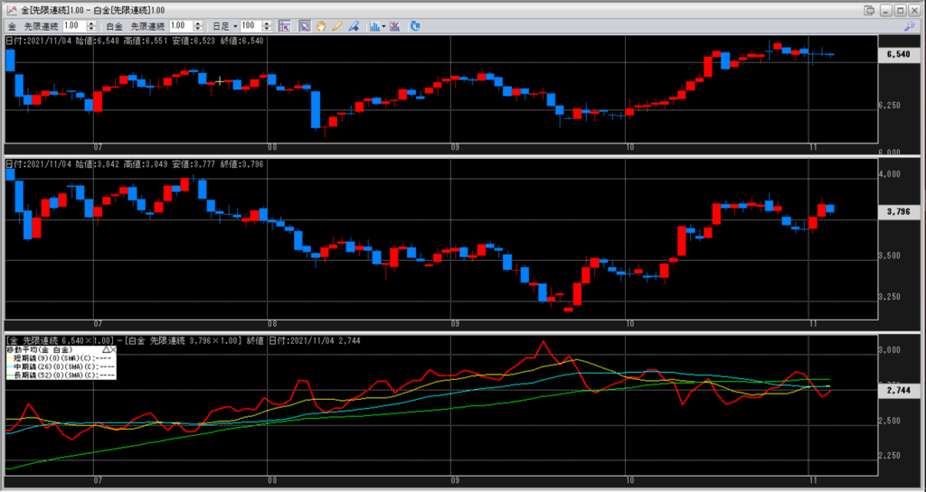Expand the bar chart indicator dropdown arrow

tap(384, 26)
